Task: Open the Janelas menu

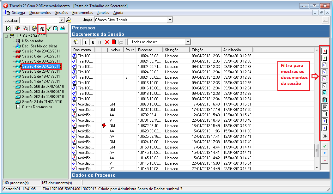Action: pyautogui.click(x=103, y=13)
